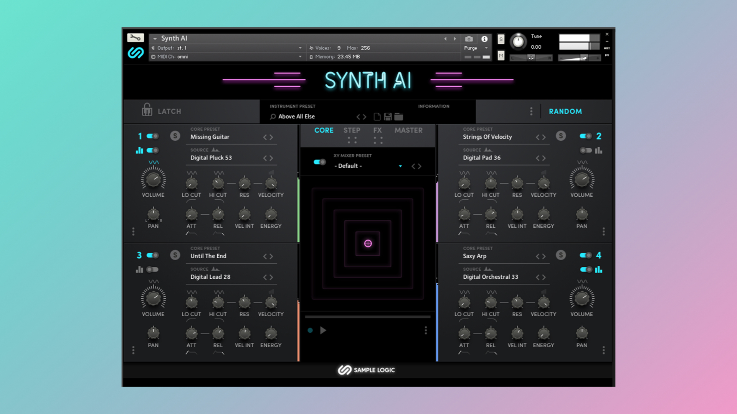The height and width of the screenshot is (414, 737).
Task: Mute the instrument with the M button
Action: point(501,56)
